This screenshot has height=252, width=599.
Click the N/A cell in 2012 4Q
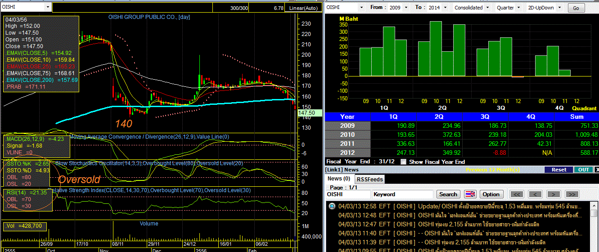(531, 153)
